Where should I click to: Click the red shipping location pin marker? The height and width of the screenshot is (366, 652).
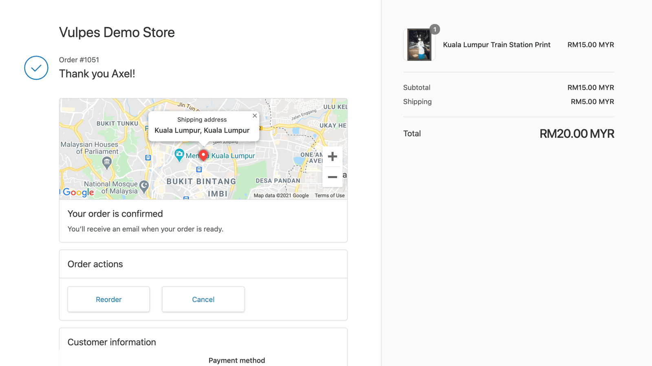(x=203, y=155)
